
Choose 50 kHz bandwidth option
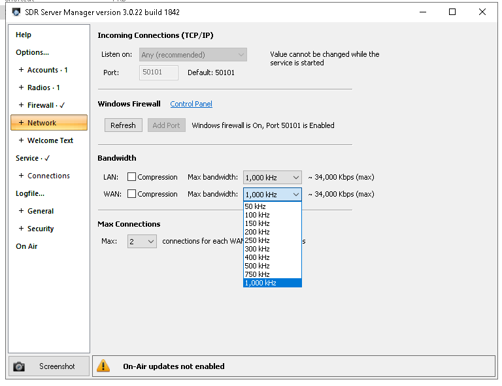point(256,206)
